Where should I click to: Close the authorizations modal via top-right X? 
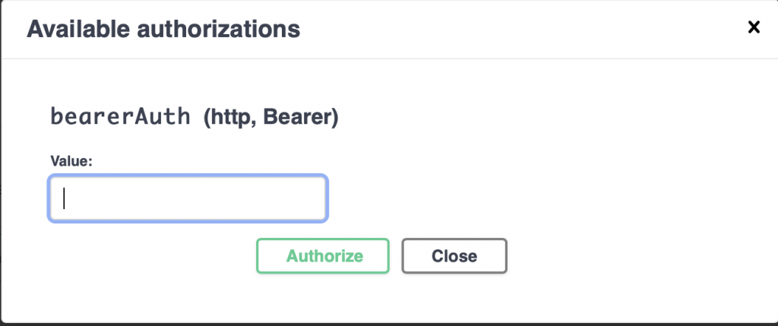[x=754, y=28]
